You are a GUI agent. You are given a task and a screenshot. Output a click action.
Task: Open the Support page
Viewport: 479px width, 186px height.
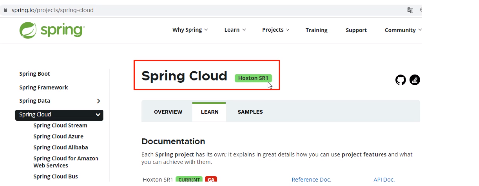tap(356, 30)
